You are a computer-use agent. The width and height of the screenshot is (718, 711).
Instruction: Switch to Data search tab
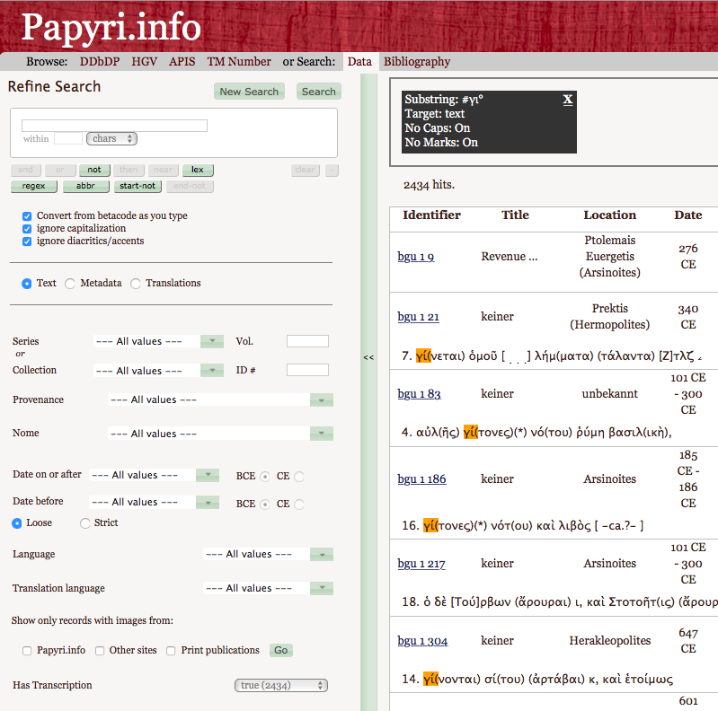(359, 61)
